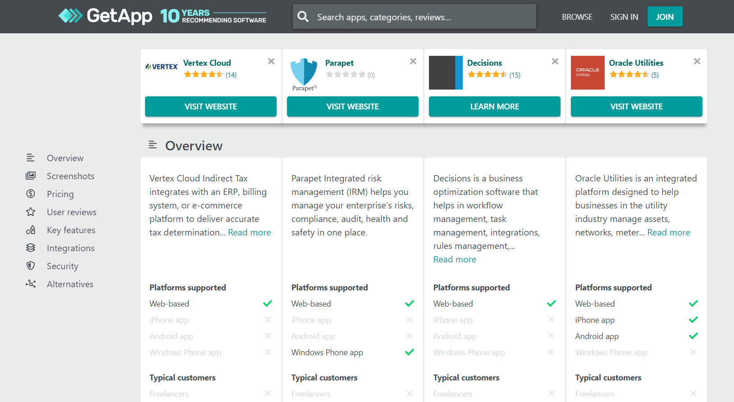Go to Pricing section in sidebar
The image size is (734, 402).
tap(60, 194)
